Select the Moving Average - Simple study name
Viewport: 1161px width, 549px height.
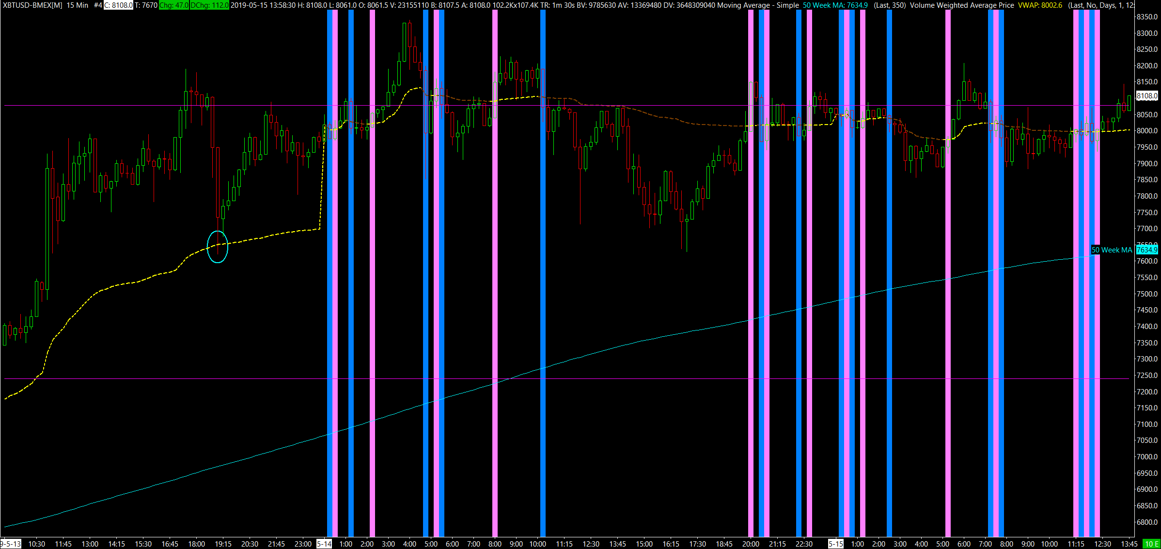tap(758, 5)
